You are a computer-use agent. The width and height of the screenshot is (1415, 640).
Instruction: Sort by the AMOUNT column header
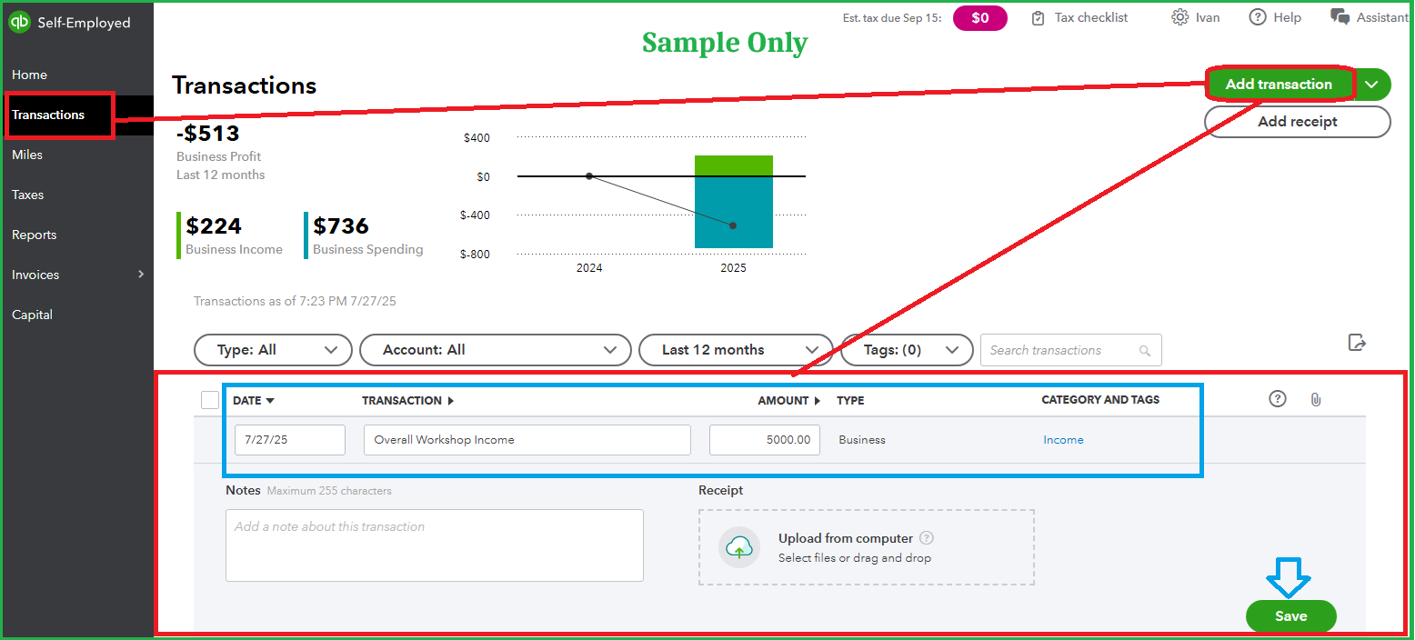[x=788, y=400]
